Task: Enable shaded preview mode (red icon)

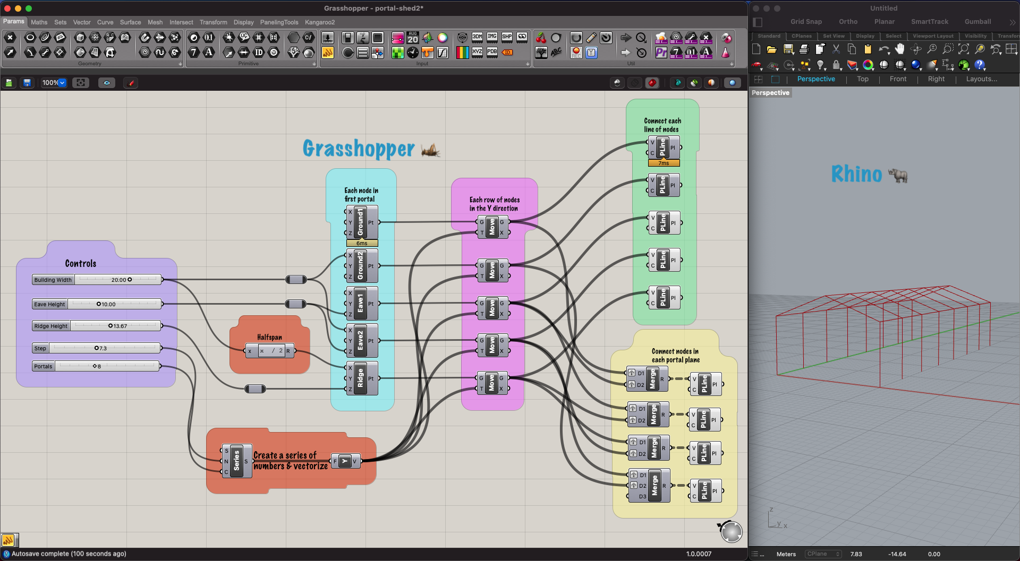Action: click(x=652, y=83)
